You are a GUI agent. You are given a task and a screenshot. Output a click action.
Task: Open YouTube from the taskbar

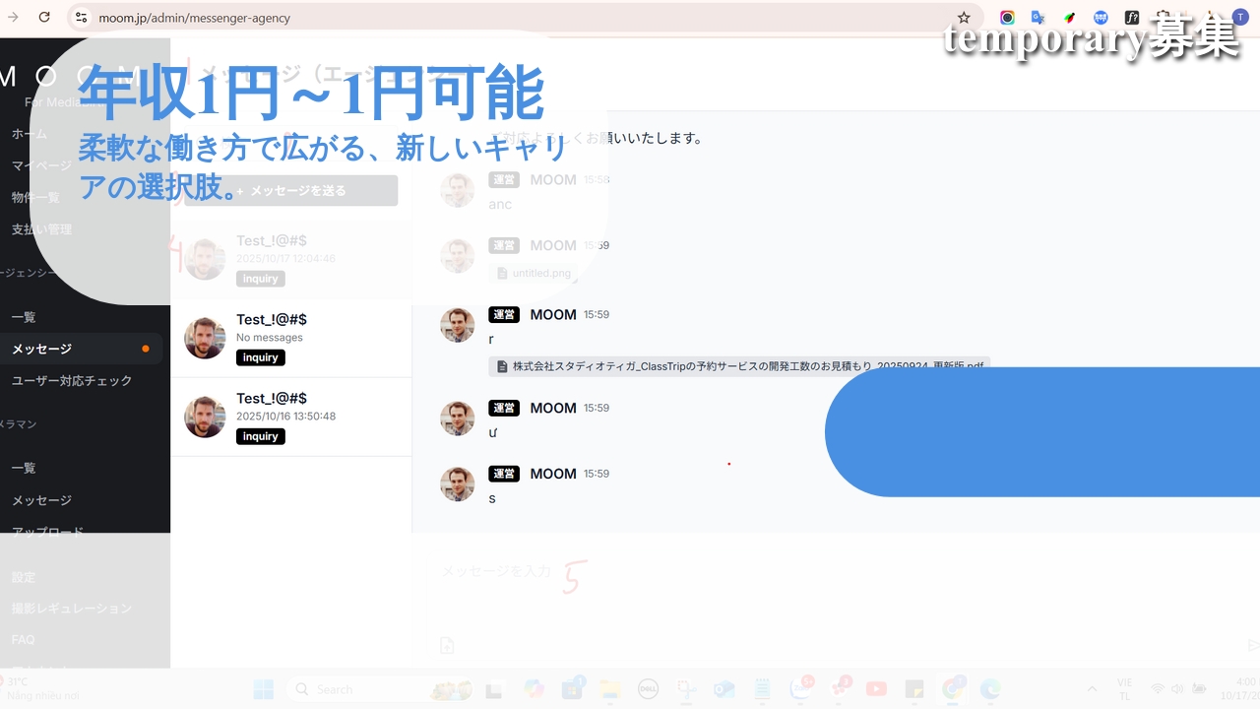(x=876, y=688)
